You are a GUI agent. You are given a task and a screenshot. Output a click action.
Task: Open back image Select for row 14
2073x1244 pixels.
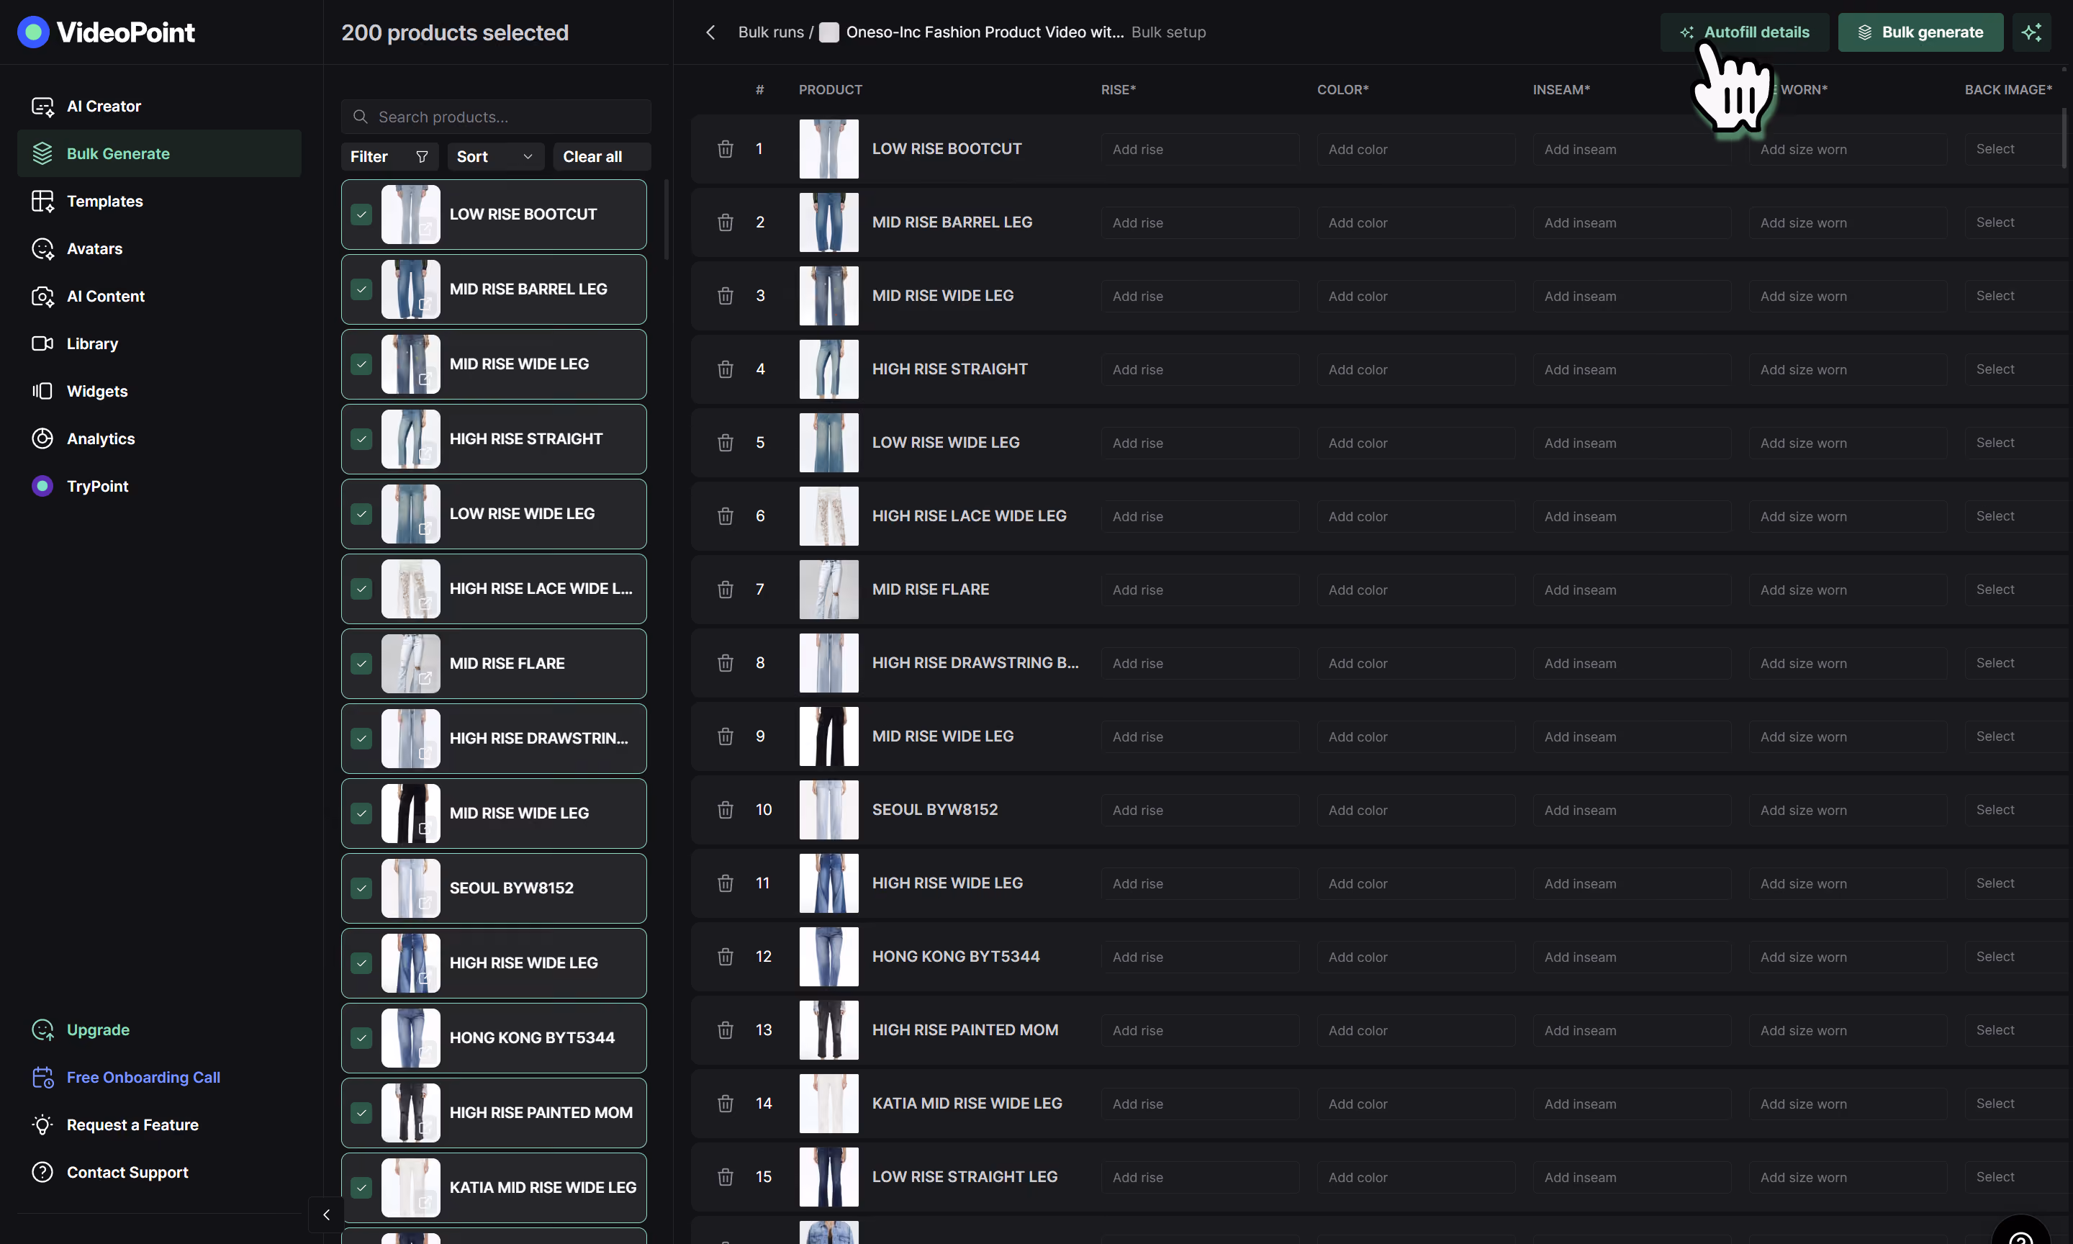coord(2015,1104)
